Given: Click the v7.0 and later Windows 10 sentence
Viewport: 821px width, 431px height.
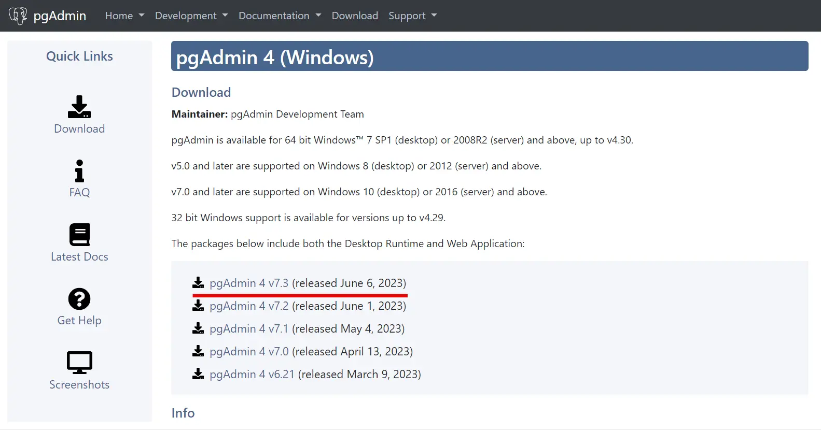Looking at the screenshot, I should pos(359,192).
